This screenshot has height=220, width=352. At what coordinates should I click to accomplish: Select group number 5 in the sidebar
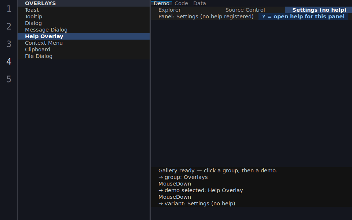pos(9,79)
